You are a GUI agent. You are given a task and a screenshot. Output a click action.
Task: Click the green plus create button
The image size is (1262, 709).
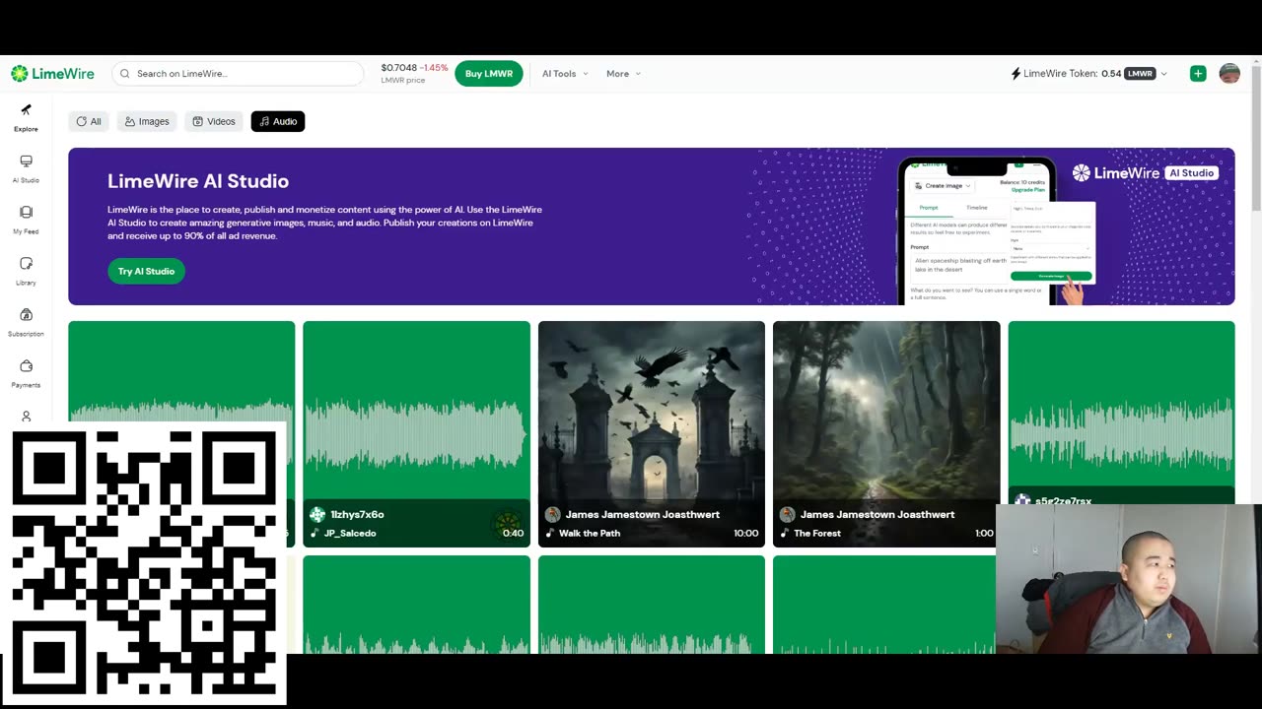tap(1198, 74)
